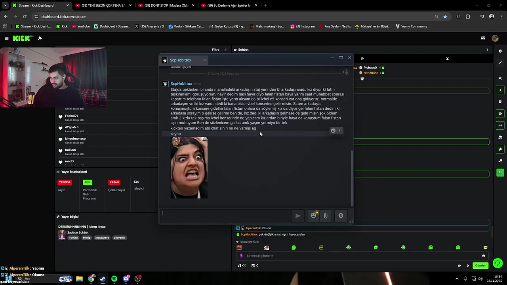507x285 pixels.
Task: Click the channel points dots icon in sidebar
Action: click(500, 161)
